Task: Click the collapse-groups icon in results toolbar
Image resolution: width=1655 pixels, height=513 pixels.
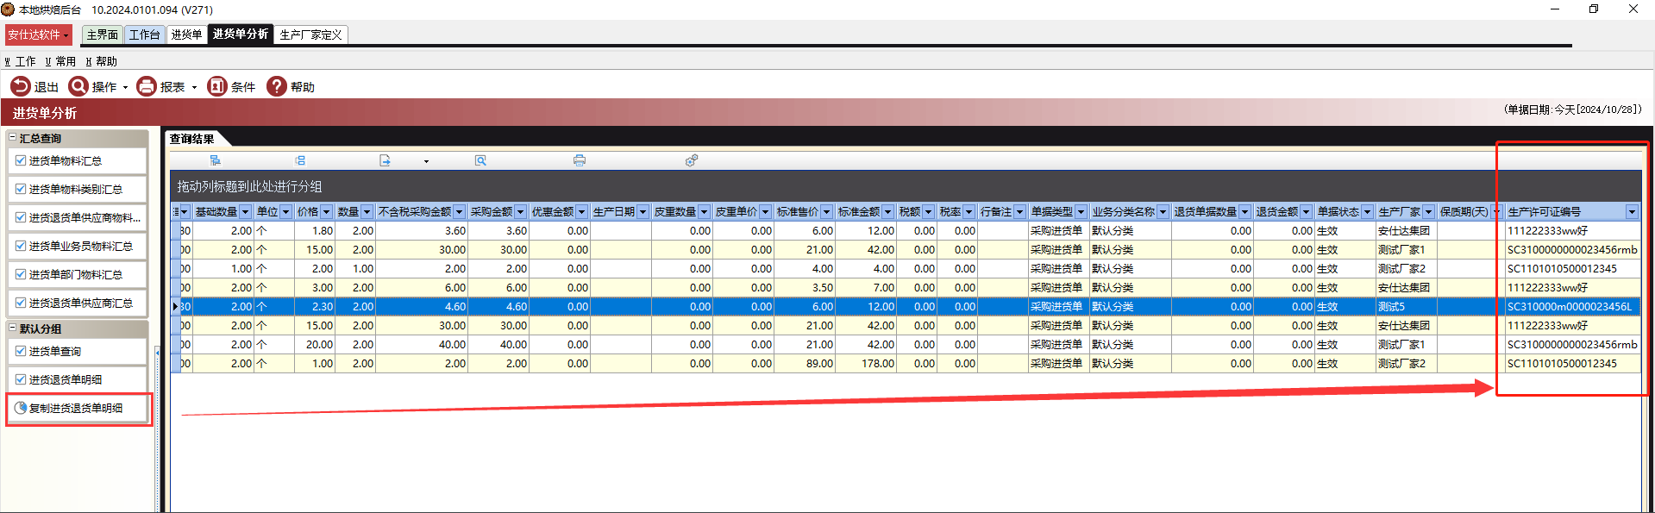Action: click(300, 160)
